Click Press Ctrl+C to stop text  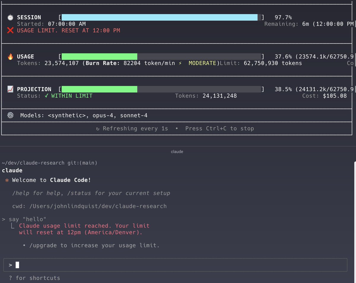pos(220,129)
